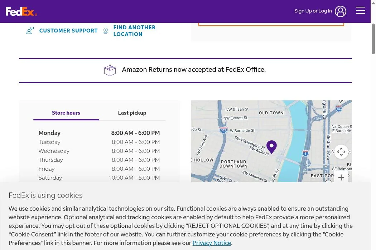
Task: Click the map pan direction control
Action: [341, 152]
